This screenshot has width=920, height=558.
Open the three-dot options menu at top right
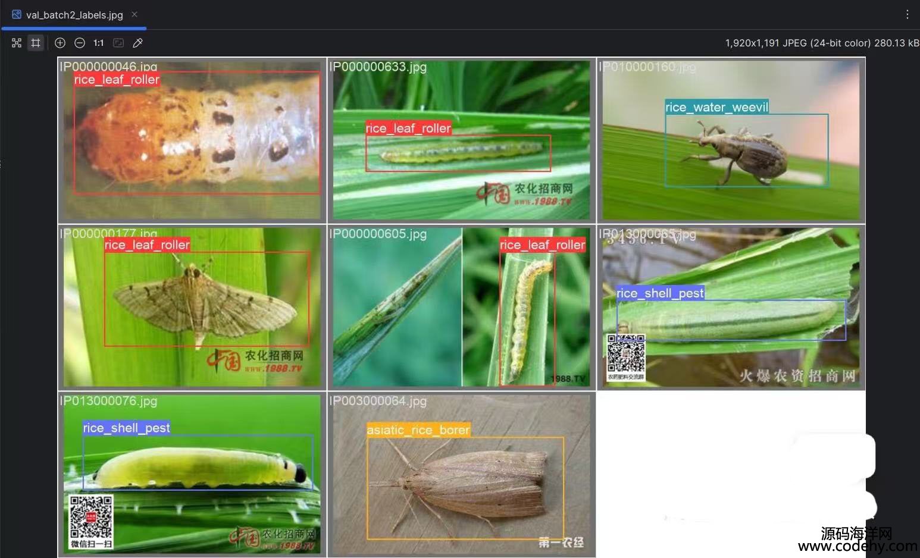[x=908, y=14]
